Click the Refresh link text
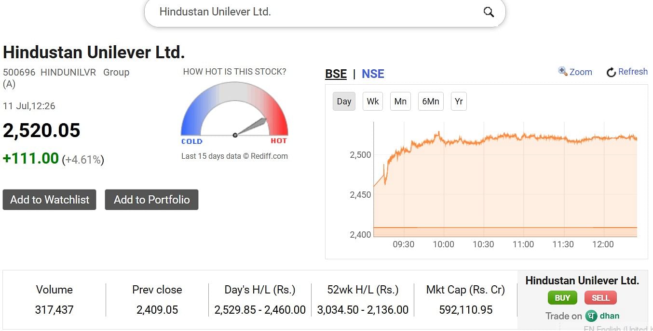653x331 pixels. (x=633, y=72)
